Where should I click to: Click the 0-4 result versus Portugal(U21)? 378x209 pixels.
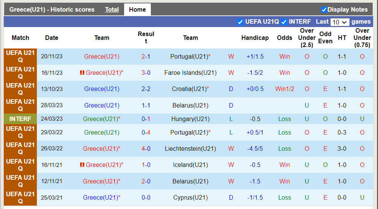pos(146,133)
